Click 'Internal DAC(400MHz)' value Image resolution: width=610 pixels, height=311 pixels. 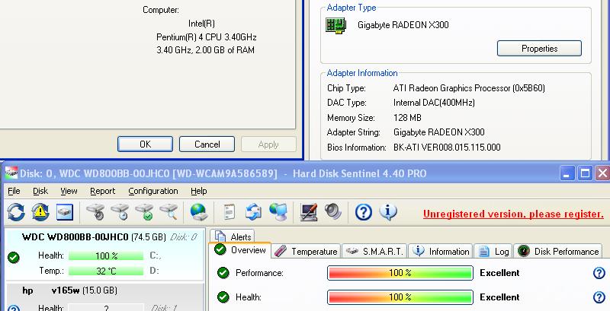coord(434,103)
